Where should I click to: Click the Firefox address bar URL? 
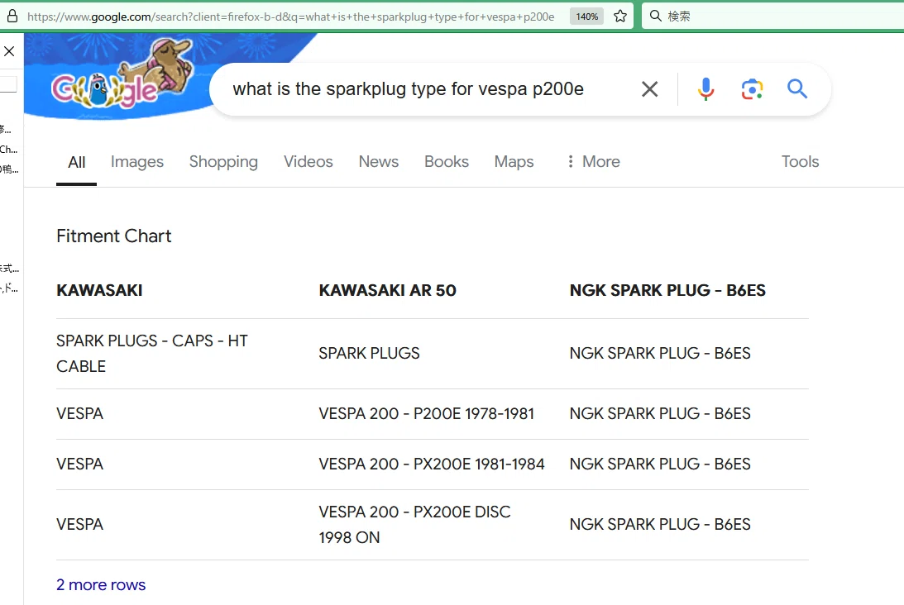pos(291,17)
